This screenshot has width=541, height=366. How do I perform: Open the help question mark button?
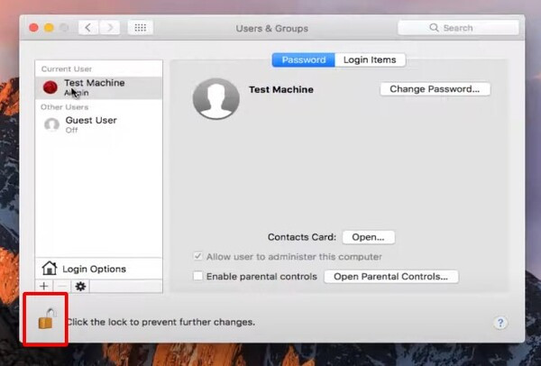tap(500, 323)
